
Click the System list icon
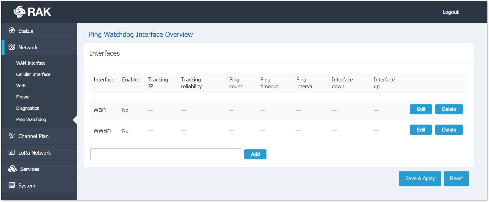click(x=12, y=185)
